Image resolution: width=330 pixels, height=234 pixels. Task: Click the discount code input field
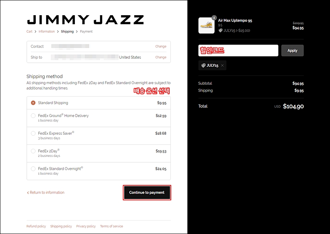click(238, 51)
